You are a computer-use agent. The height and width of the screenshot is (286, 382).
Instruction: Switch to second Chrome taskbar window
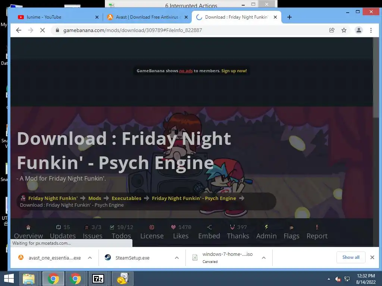click(x=75, y=279)
